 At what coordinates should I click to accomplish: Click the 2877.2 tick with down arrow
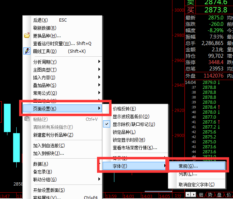[x=209, y=127]
